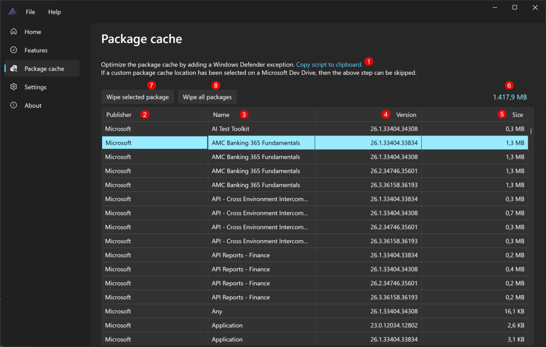Minimize the application window
Viewport: 546px width, 347px height.
[494, 8]
